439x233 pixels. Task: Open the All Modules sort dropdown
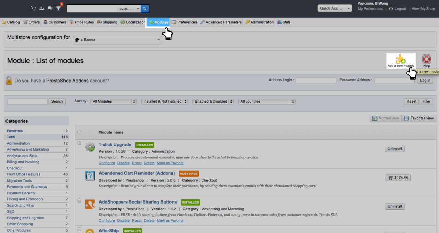point(113,101)
